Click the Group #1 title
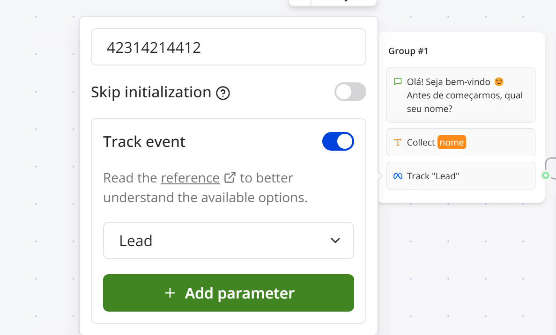 (408, 51)
